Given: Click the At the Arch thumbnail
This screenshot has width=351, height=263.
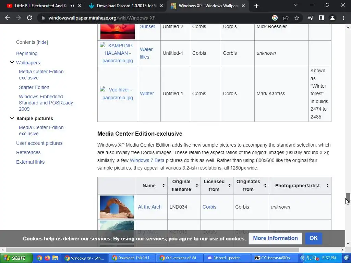Looking at the screenshot, I should pos(117,207).
